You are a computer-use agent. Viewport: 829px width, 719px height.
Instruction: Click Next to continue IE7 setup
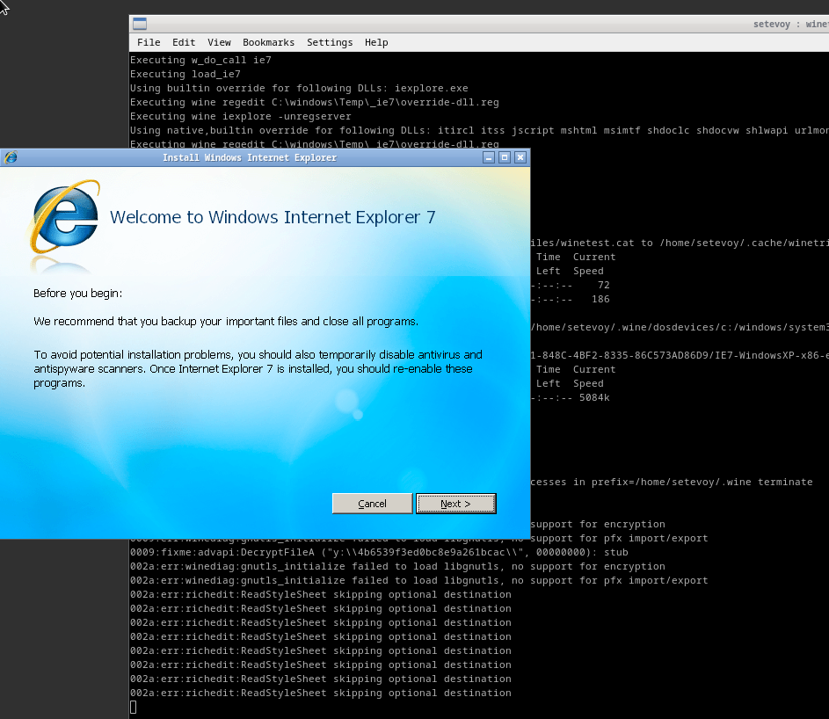(x=455, y=504)
